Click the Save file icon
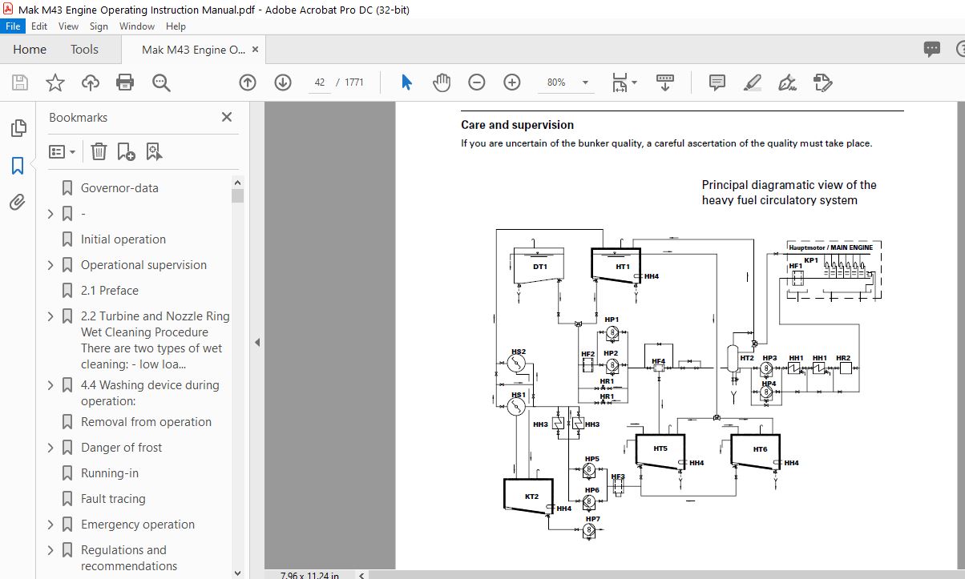Image resolution: width=965 pixels, height=579 pixels. pos(20,82)
